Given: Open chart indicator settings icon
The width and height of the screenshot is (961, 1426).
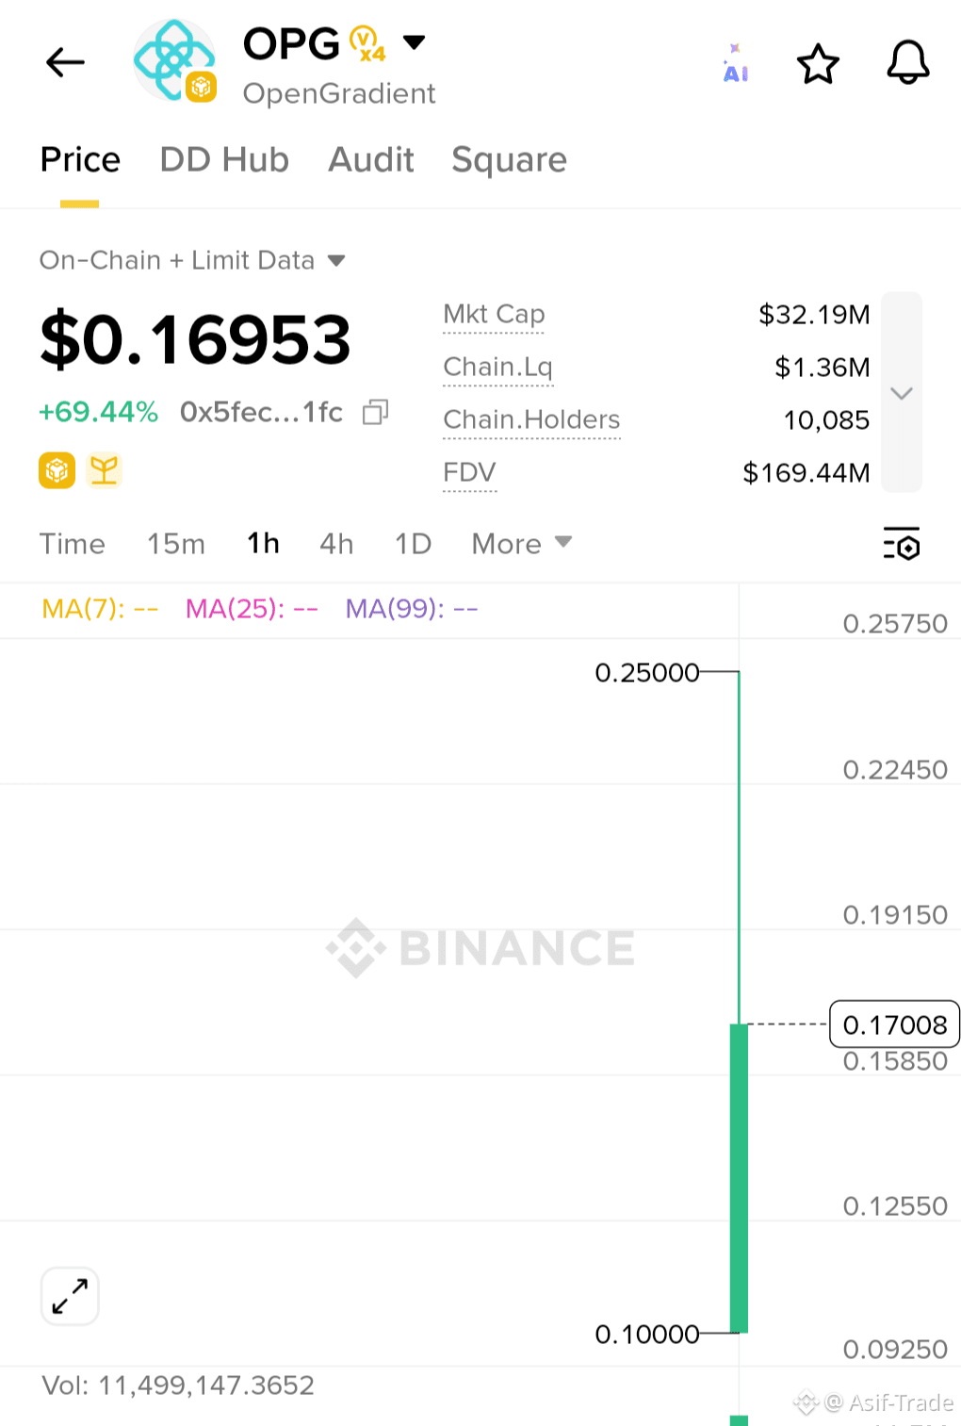Looking at the screenshot, I should pos(902,543).
